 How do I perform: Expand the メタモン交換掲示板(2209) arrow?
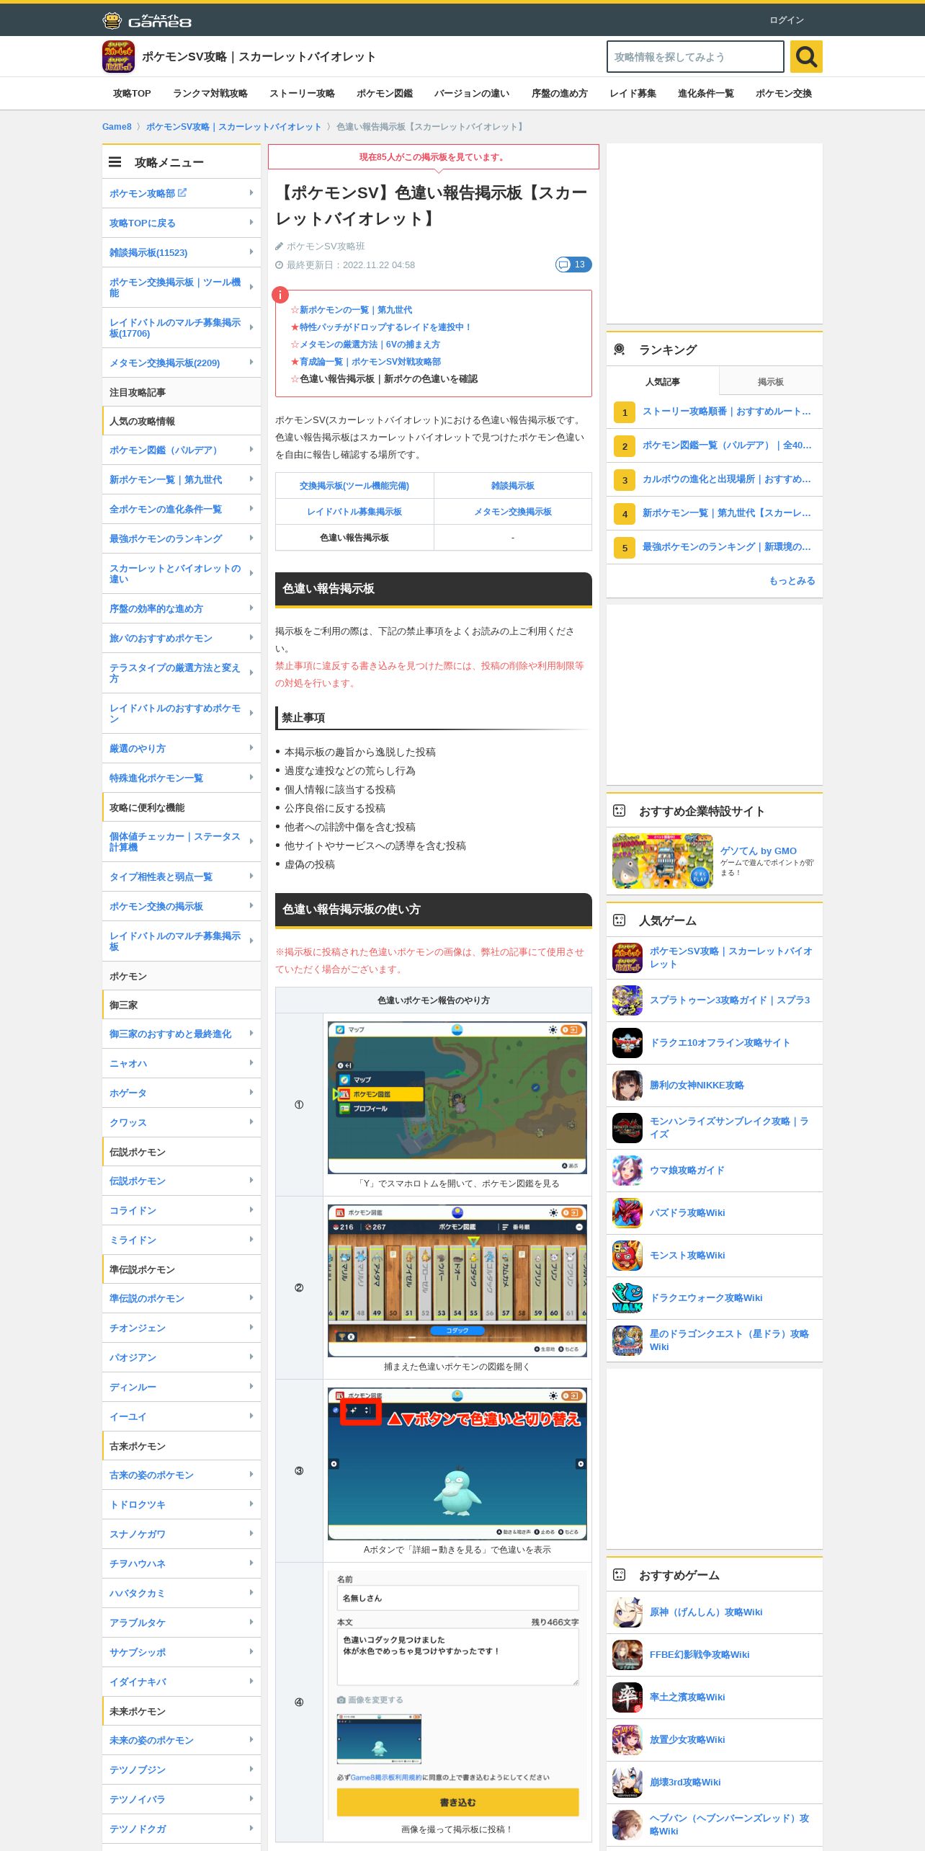[251, 363]
